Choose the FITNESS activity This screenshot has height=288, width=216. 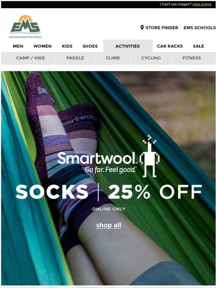tap(191, 58)
